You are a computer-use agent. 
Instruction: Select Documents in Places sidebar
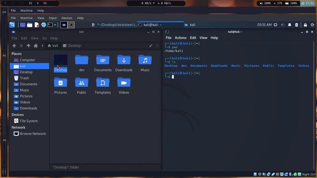(x=29, y=84)
